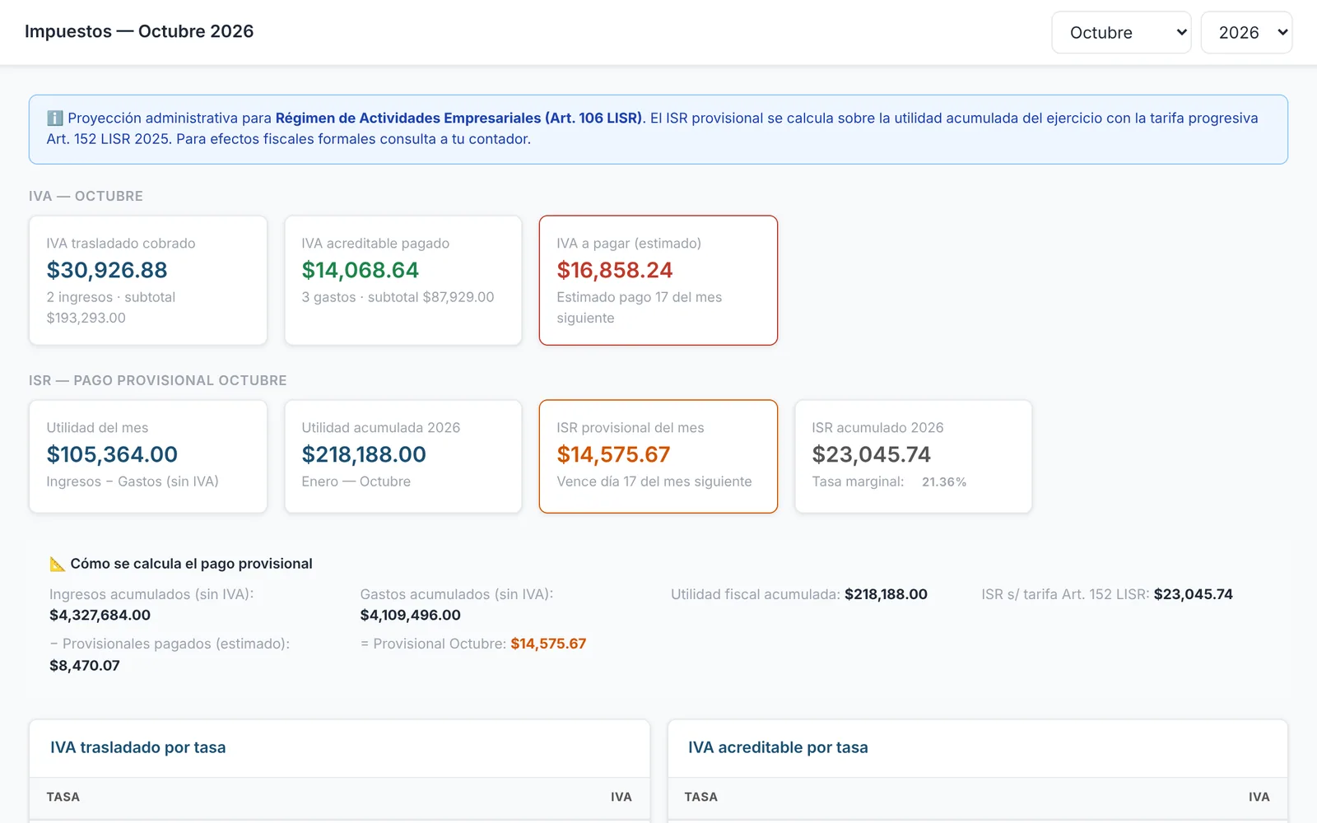Image resolution: width=1317 pixels, height=823 pixels.
Task: Click the Utilidad fiscal acumulada $218,188.00 line
Action: [799, 594]
